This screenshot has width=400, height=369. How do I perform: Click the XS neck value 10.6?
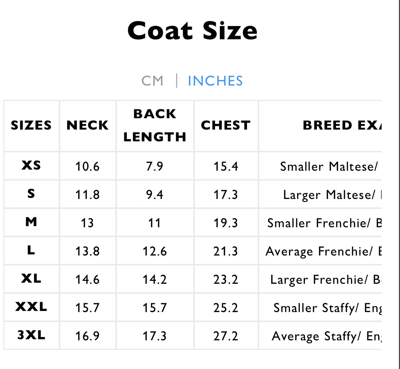pos(87,166)
